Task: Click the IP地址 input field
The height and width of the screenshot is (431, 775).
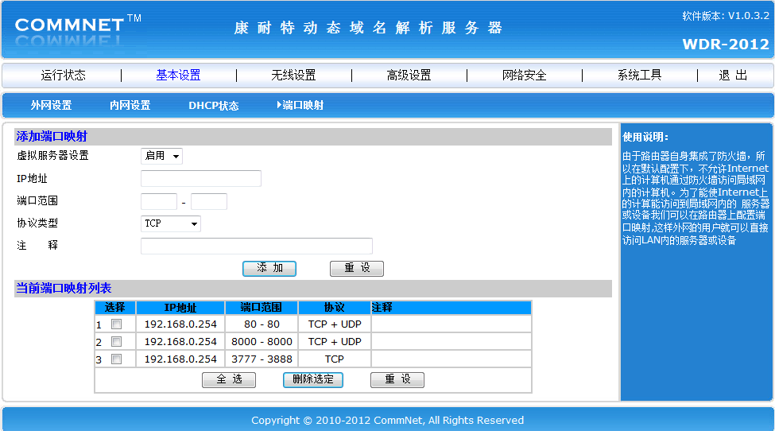Action: pos(200,178)
